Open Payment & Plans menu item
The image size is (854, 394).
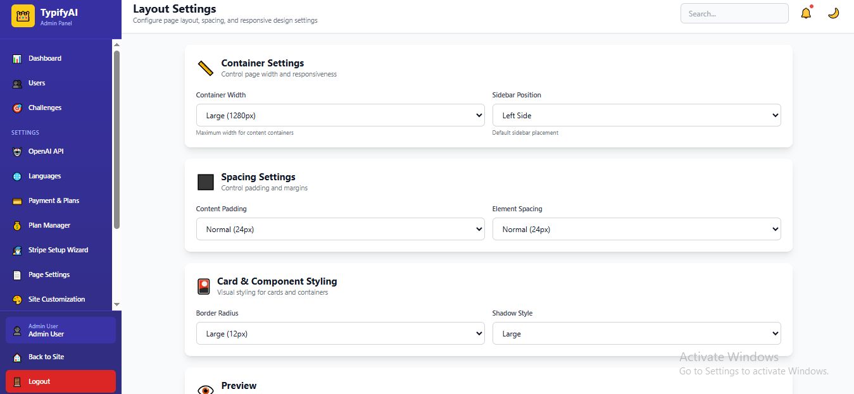(54, 201)
